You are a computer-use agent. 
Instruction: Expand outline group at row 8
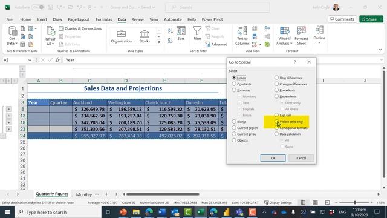pos(8,109)
